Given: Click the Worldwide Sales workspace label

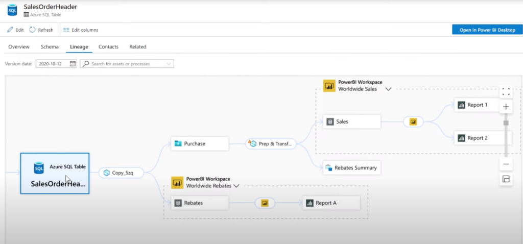Looking at the screenshot, I should 358,89.
